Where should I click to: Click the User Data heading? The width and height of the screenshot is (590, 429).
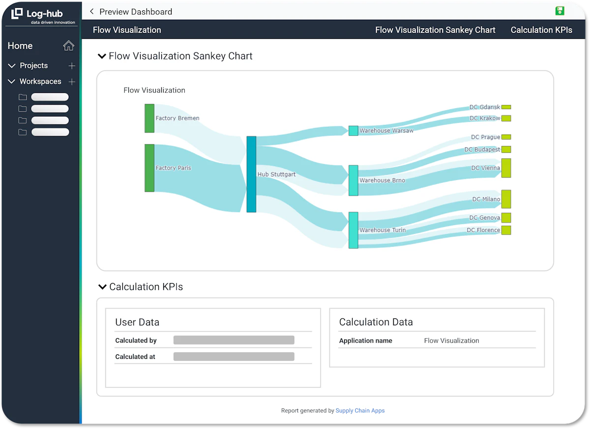pyautogui.click(x=137, y=322)
